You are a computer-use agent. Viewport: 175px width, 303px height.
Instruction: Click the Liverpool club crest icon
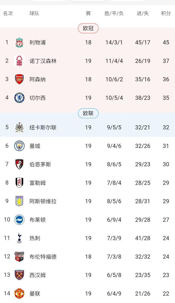click(19, 42)
